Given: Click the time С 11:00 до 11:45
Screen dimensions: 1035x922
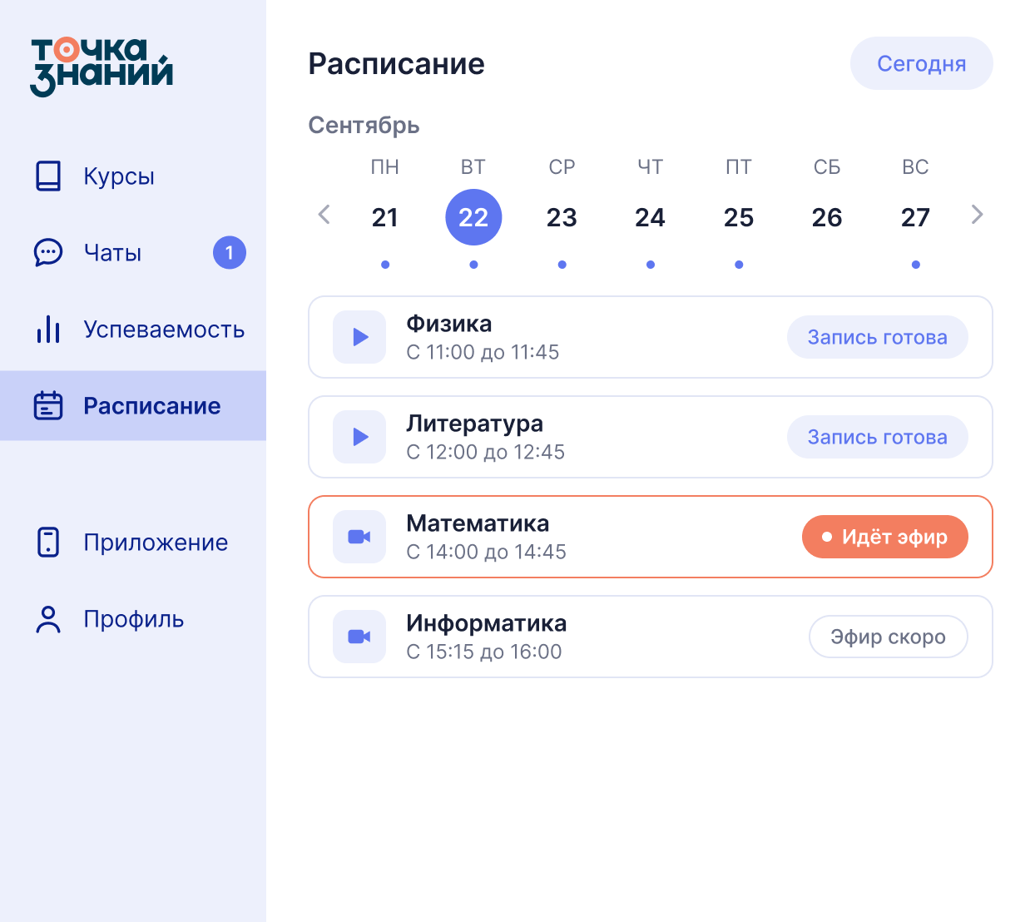Looking at the screenshot, I should [483, 352].
